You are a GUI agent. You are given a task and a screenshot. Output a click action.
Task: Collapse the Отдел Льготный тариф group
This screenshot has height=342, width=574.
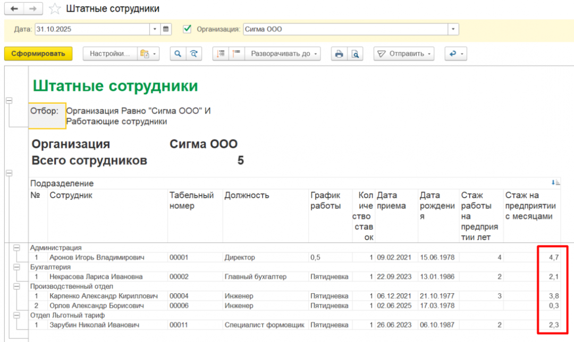[16, 315]
